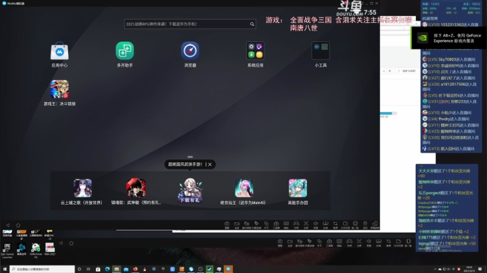The height and width of the screenshot is (273, 487).
Task: Open Microsoft Edge from taskbar
Action: pos(108,269)
